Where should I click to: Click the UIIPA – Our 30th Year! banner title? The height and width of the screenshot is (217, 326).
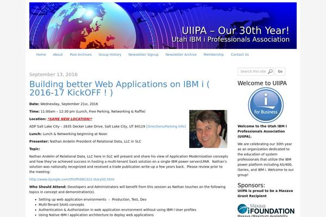tap(235, 30)
